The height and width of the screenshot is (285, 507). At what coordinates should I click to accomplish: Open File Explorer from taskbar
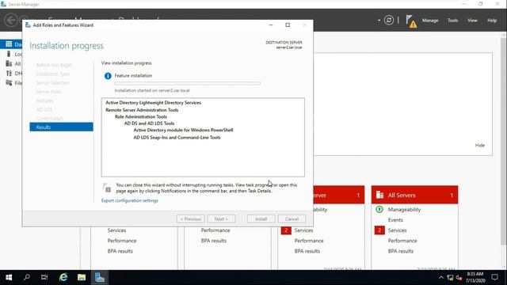pos(82,277)
